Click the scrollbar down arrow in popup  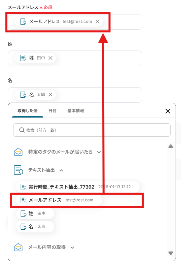point(171,253)
